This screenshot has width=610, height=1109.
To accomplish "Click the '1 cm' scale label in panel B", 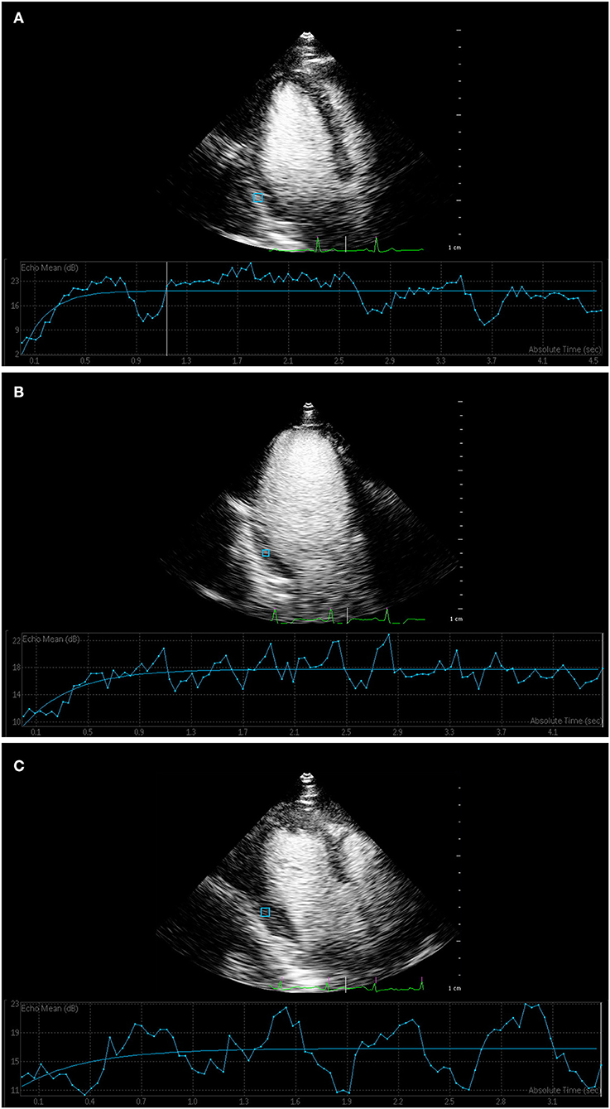I will 455,619.
